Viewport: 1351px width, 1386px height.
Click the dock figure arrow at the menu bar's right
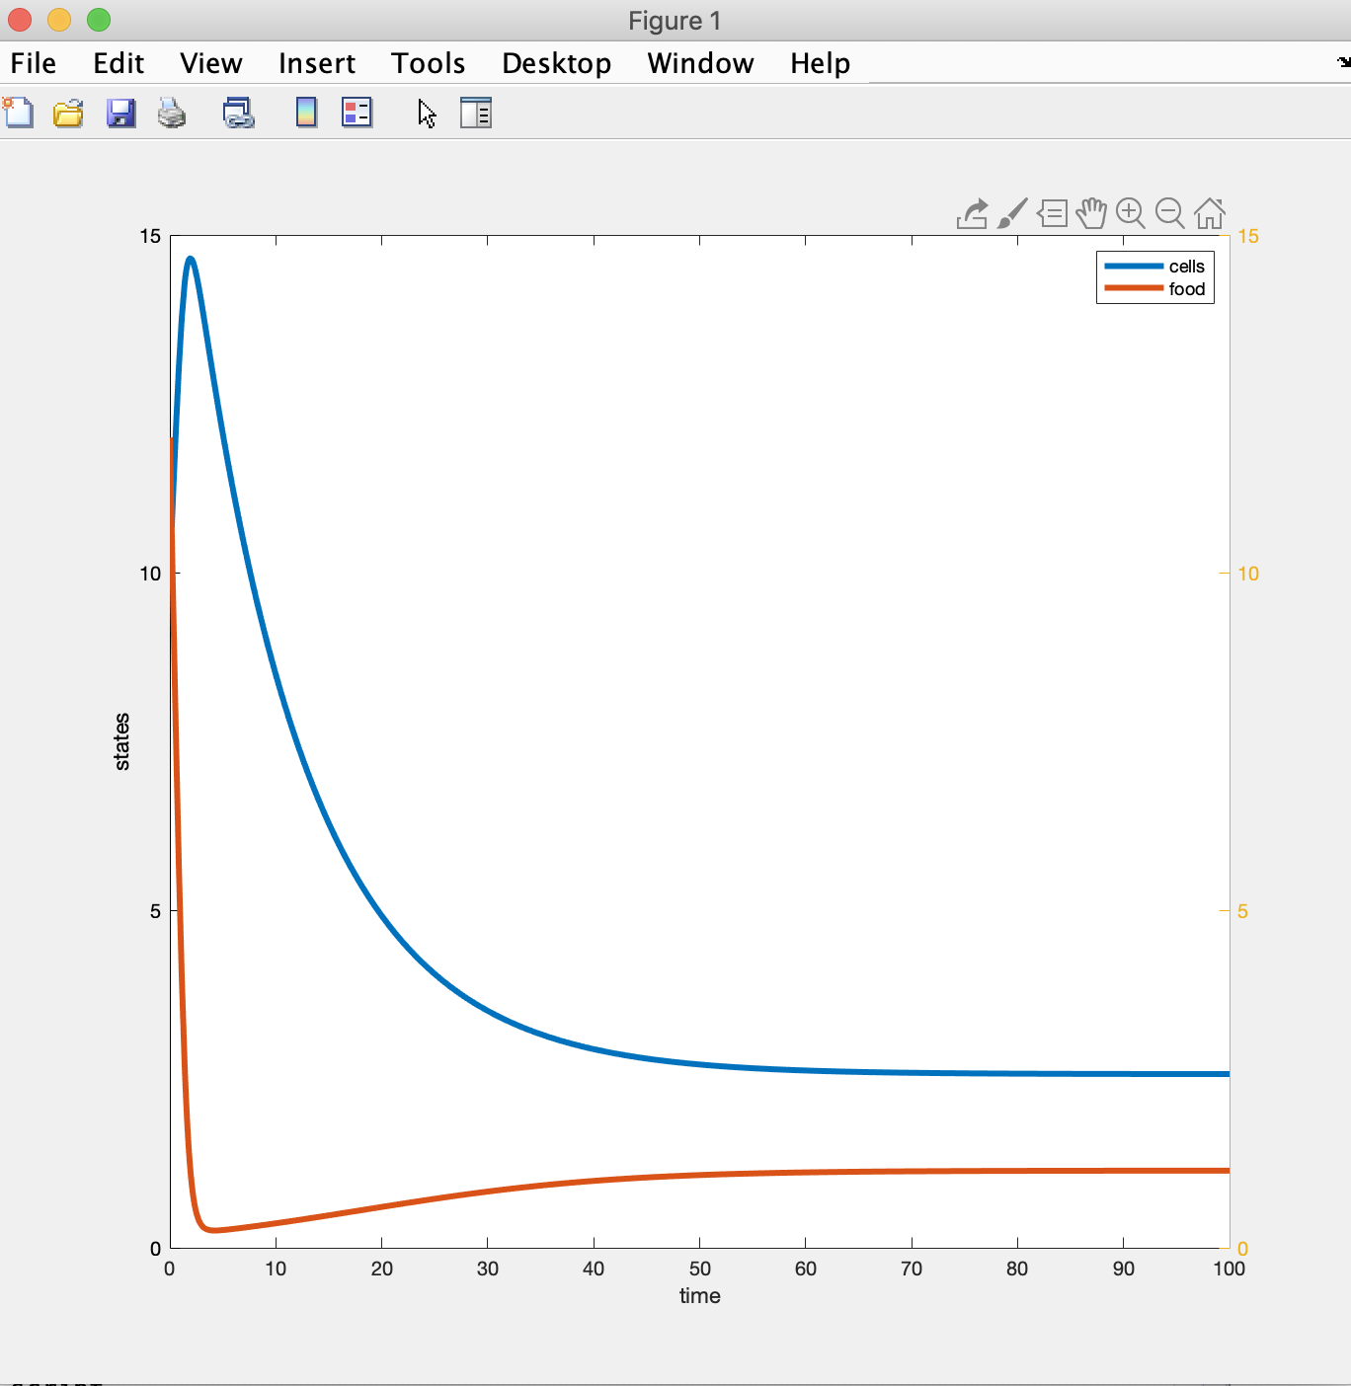point(1342,62)
